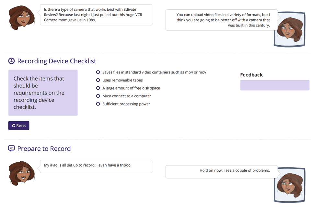311x207 pixels.
Task: Toggle 'Sufficient processing power' item
Action: tap(98, 104)
